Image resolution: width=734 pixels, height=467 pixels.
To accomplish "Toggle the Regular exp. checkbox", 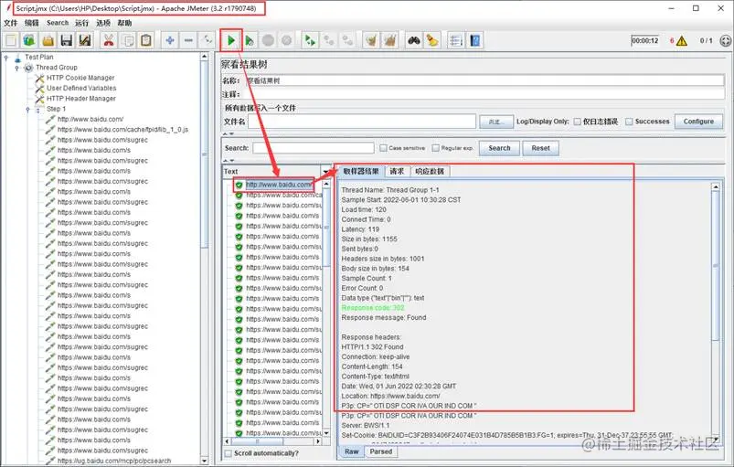I will click(x=435, y=148).
